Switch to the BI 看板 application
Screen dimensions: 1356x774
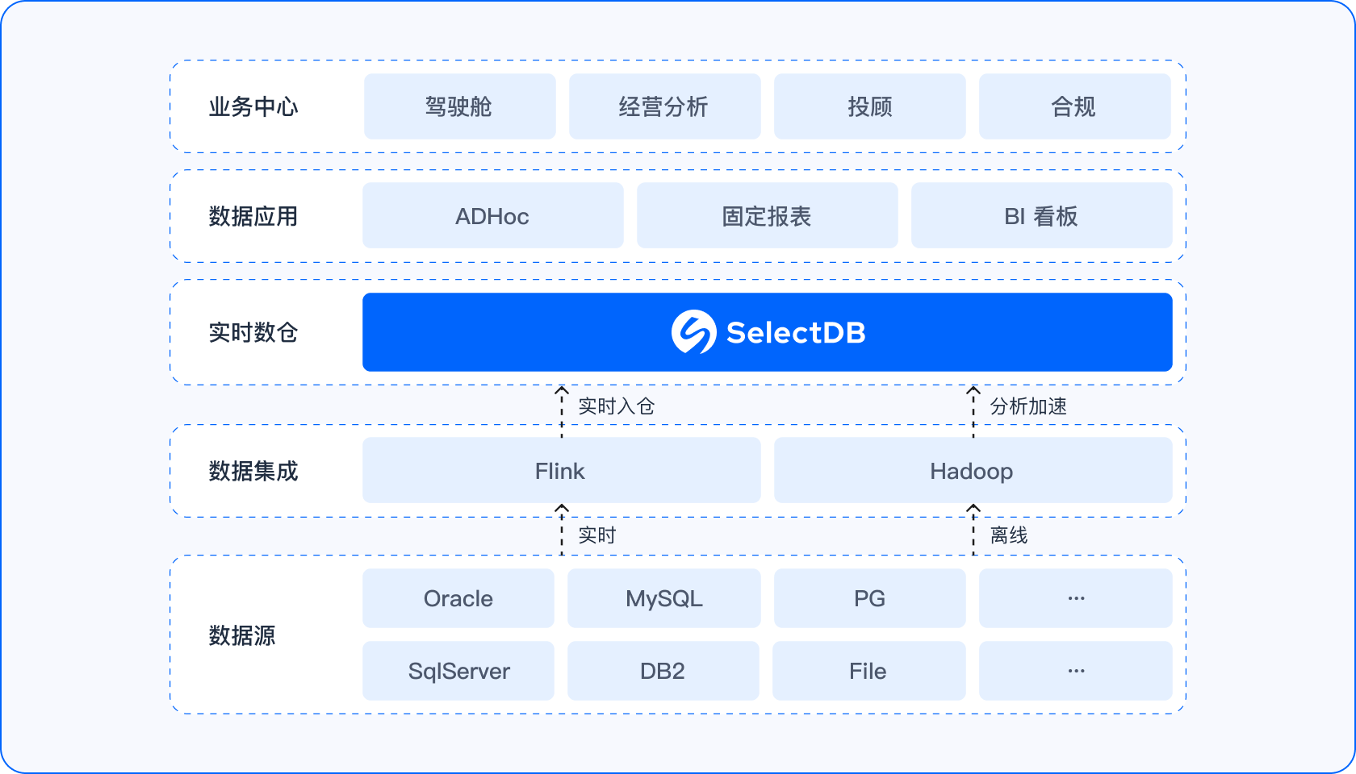(x=1041, y=215)
